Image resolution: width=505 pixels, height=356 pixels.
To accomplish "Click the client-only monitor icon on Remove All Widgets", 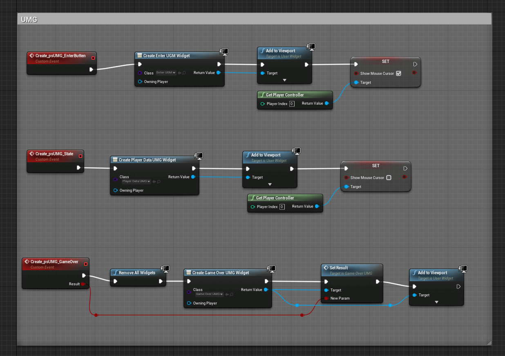I will [x=166, y=269].
